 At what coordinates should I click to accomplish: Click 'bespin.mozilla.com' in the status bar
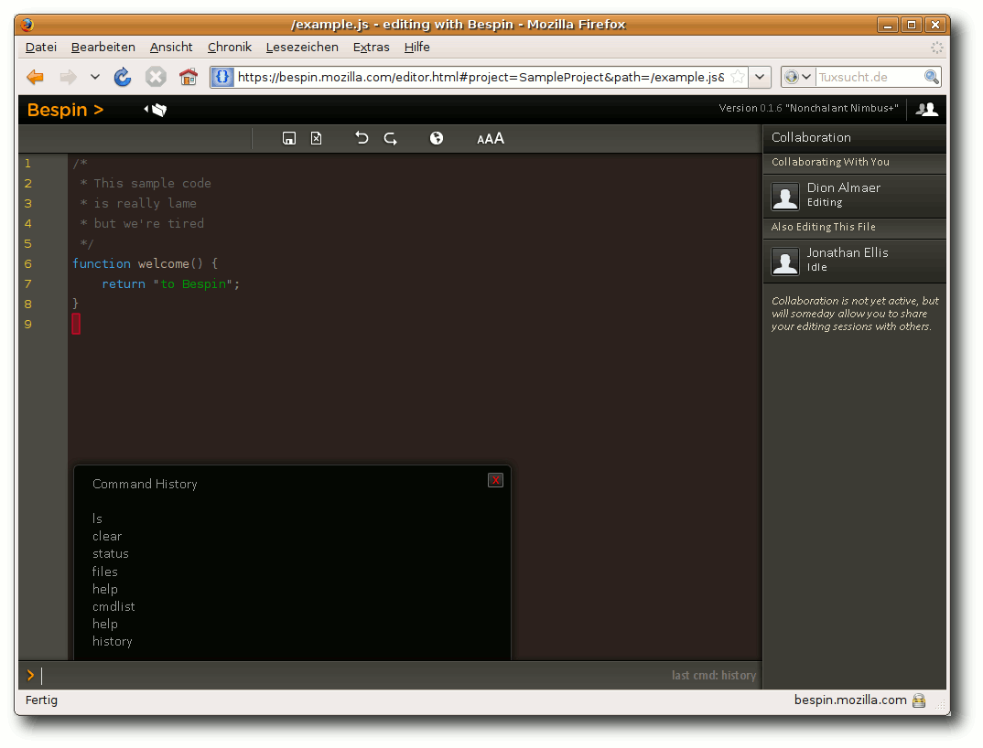(x=850, y=700)
